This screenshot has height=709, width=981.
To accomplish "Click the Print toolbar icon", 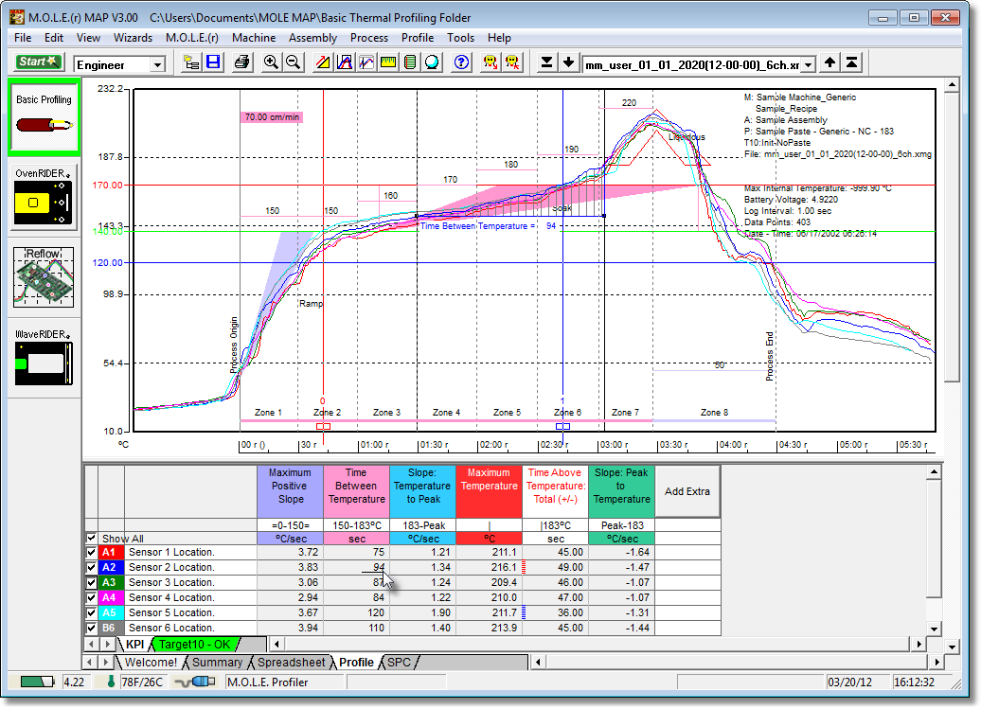I will coord(241,62).
